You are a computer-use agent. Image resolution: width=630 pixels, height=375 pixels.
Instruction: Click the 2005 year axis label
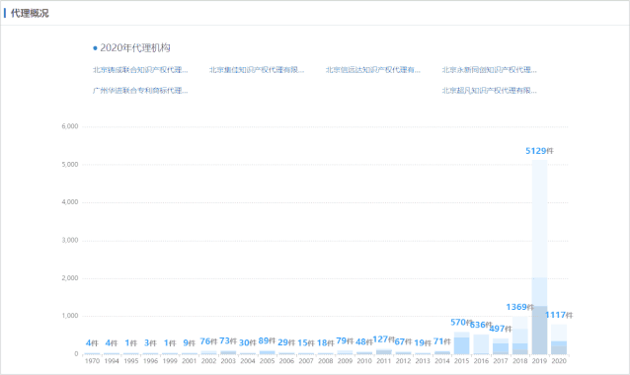point(267,361)
